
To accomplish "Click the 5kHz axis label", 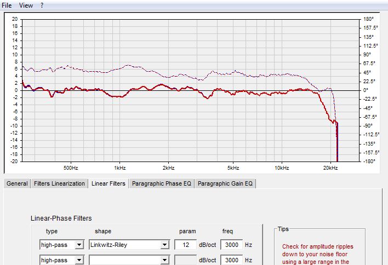I will [233, 168].
